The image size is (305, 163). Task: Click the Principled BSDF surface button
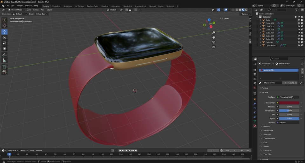point(288,97)
